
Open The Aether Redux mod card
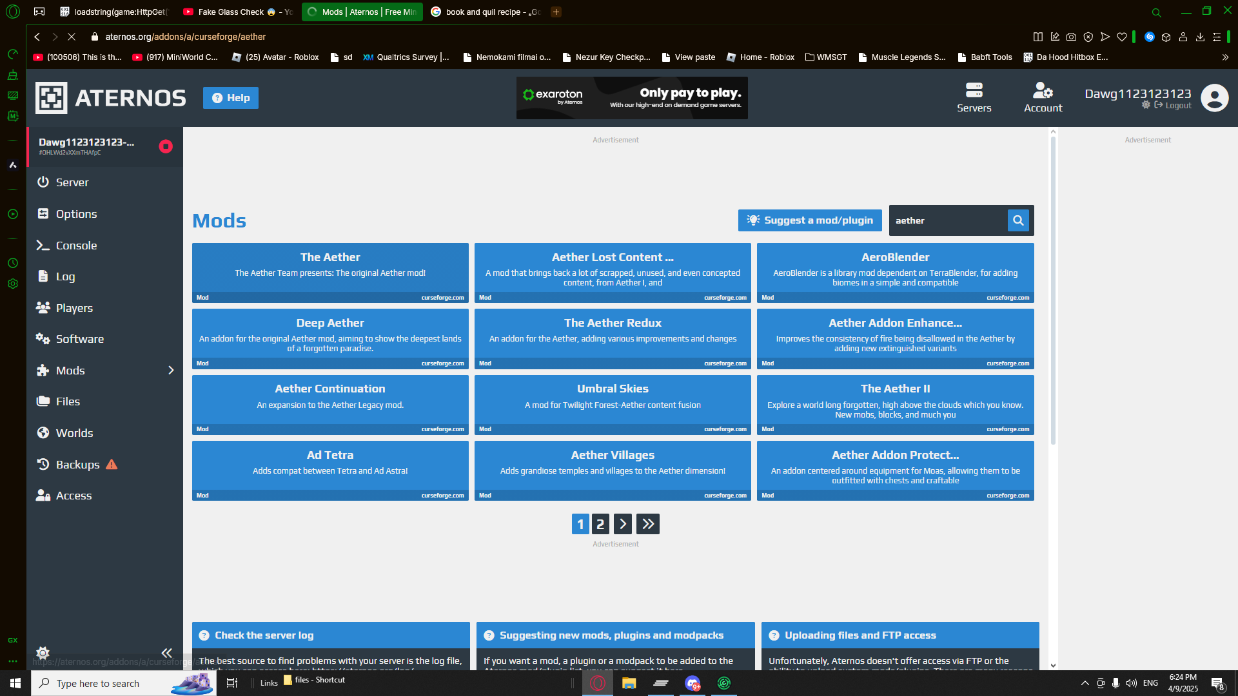pos(613,339)
